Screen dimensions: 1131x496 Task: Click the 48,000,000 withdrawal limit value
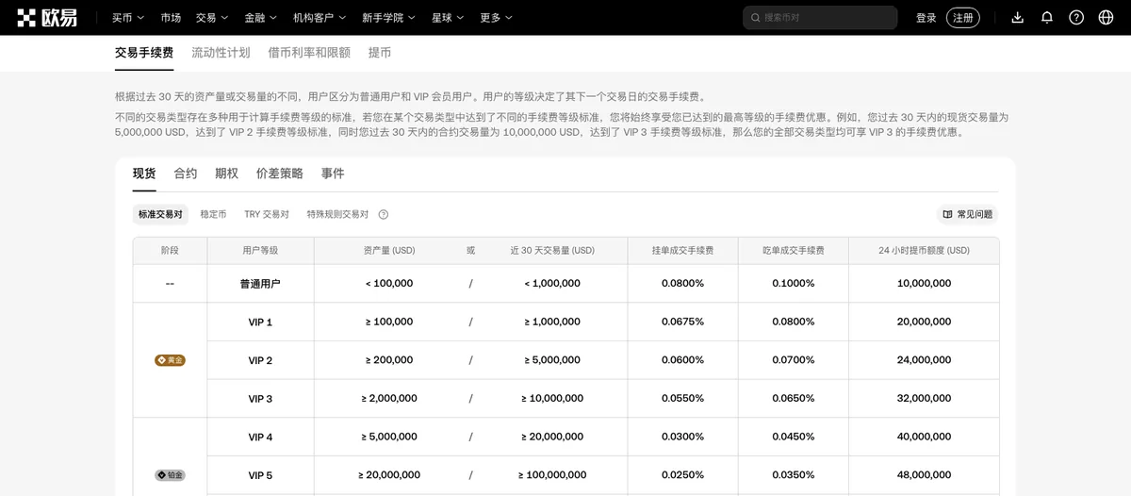tap(924, 475)
